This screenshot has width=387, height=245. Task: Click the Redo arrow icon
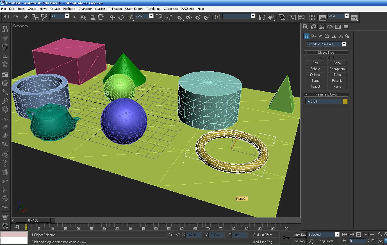[16, 17]
